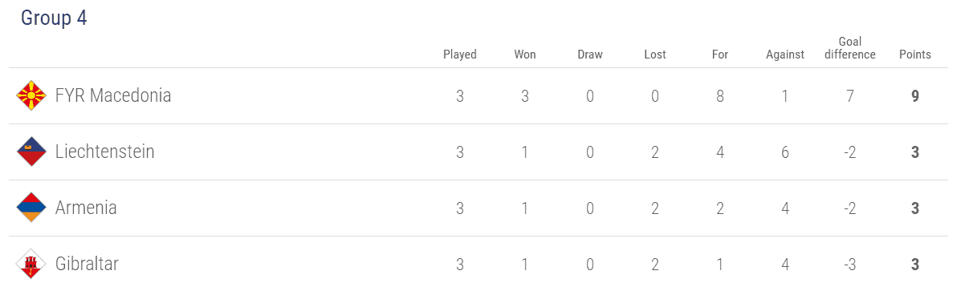The height and width of the screenshot is (291, 965).
Task: Click the Won column header
Action: point(525,55)
